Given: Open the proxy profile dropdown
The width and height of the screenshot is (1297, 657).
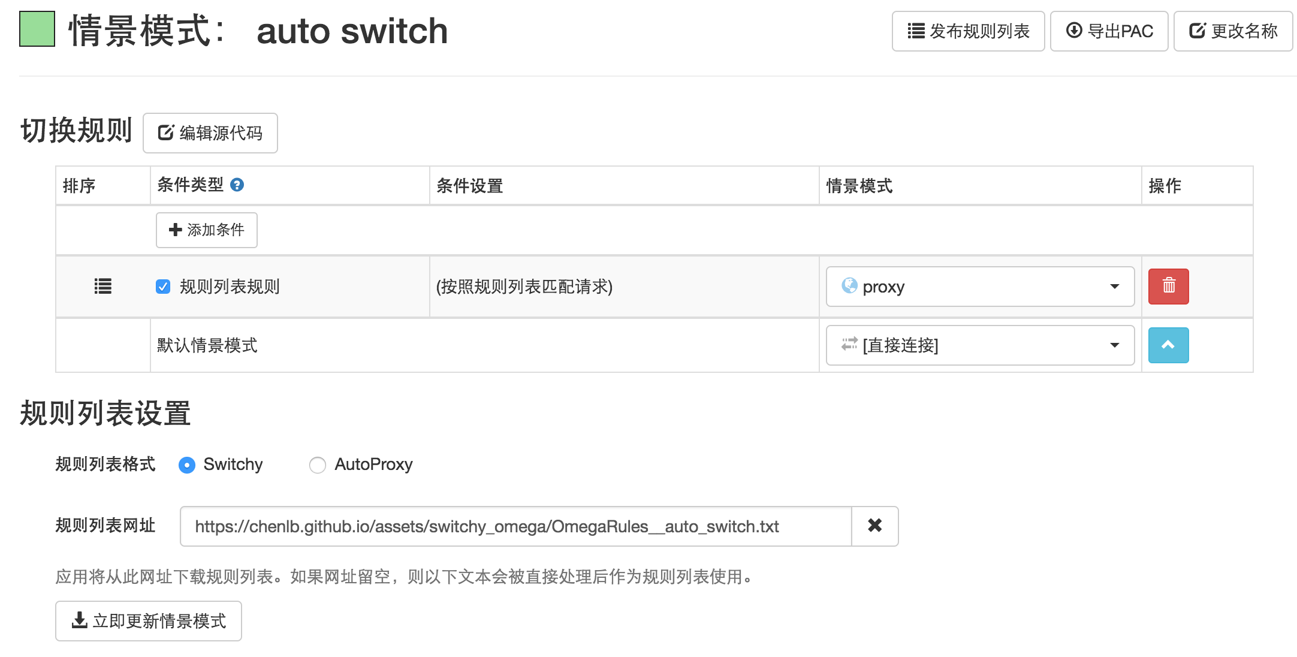Looking at the screenshot, I should pos(980,287).
